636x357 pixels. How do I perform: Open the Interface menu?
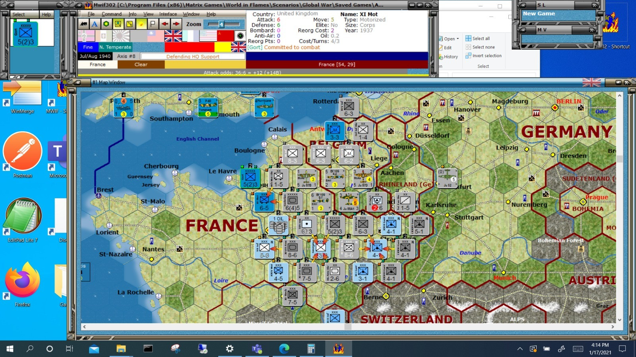point(168,14)
